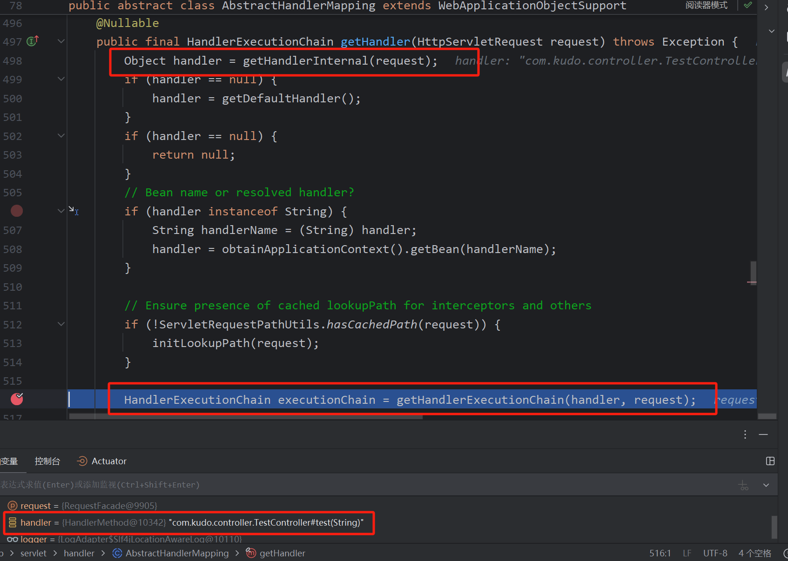Click the getHandlerExecutionChain call on the highlighted line
The width and height of the screenshot is (788, 561).
[x=480, y=400]
